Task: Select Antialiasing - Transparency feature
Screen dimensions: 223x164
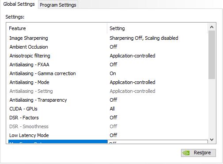Action: pos(38,100)
